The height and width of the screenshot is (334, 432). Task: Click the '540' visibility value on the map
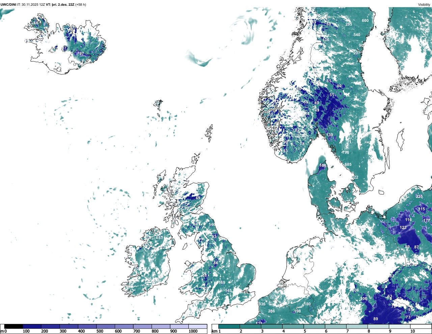click(357, 35)
